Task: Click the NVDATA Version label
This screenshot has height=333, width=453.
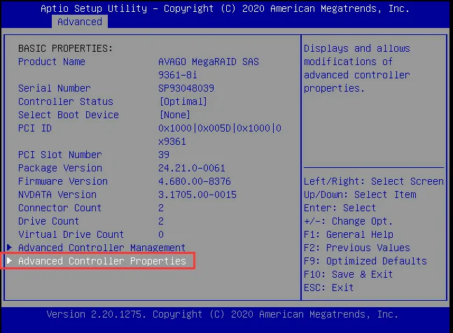Action: (x=57, y=194)
